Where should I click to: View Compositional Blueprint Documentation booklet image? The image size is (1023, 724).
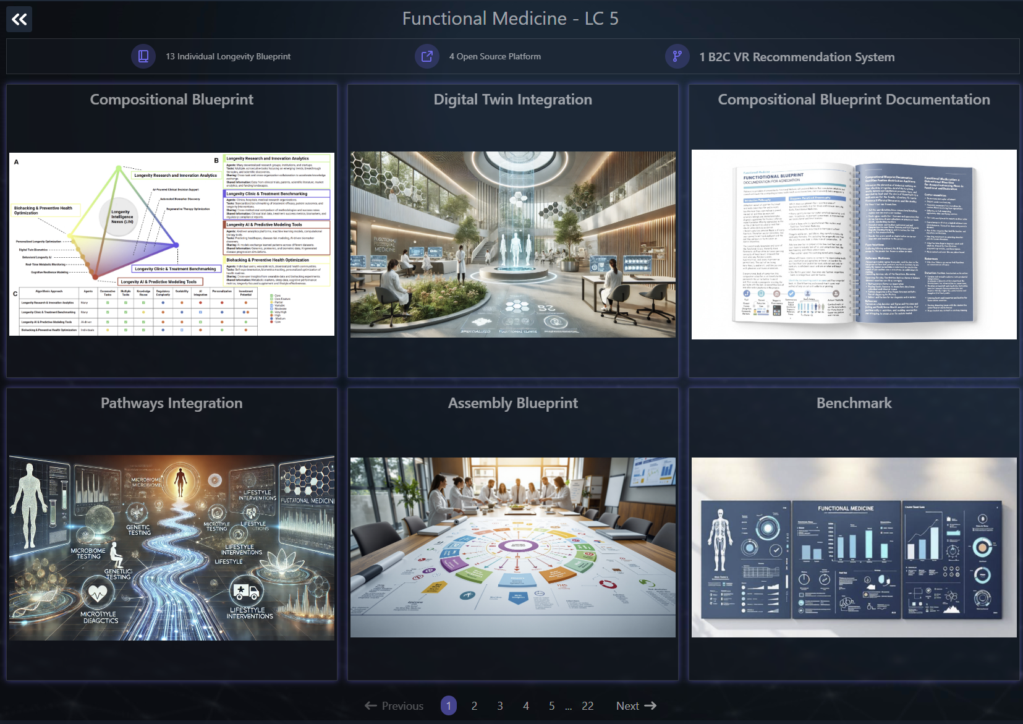click(854, 244)
